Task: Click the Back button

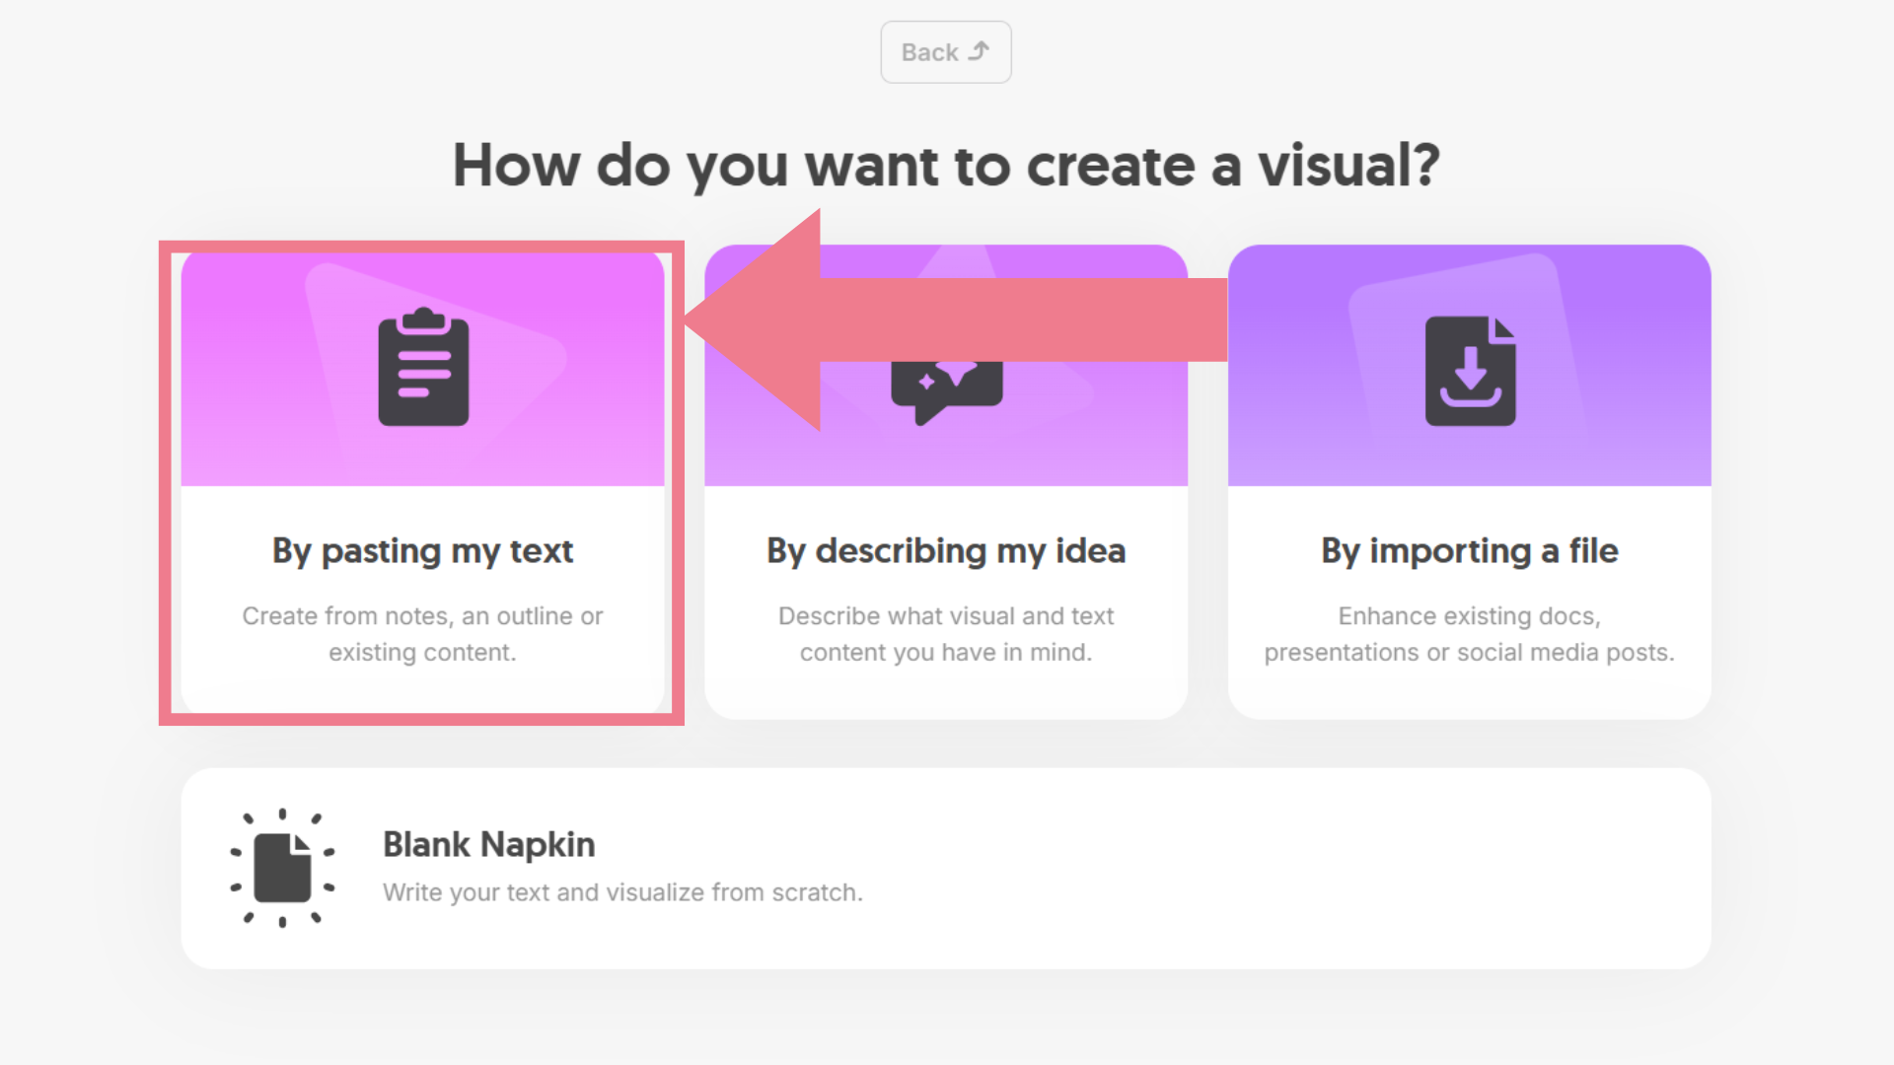Action: tap(945, 52)
